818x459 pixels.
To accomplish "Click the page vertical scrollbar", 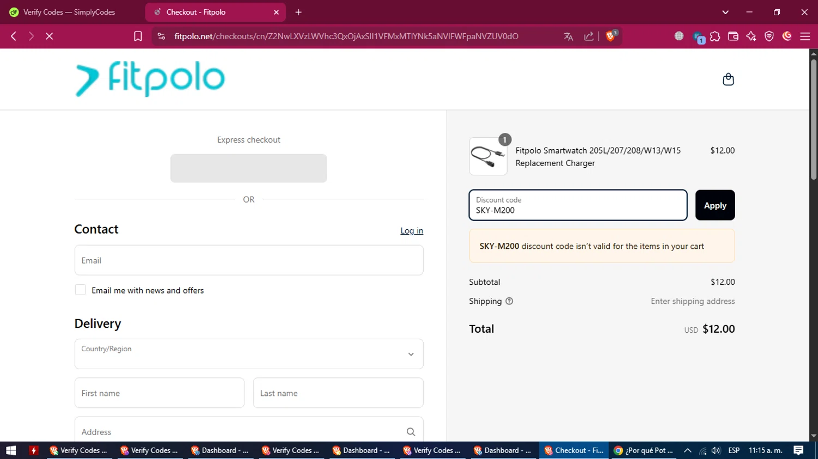I will coord(814,120).
